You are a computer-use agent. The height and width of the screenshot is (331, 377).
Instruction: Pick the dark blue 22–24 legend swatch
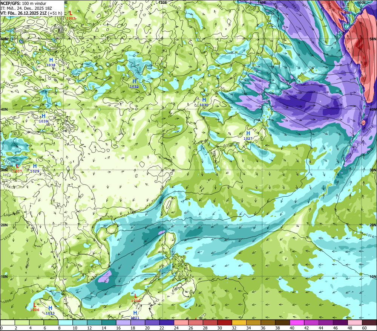point(167,322)
